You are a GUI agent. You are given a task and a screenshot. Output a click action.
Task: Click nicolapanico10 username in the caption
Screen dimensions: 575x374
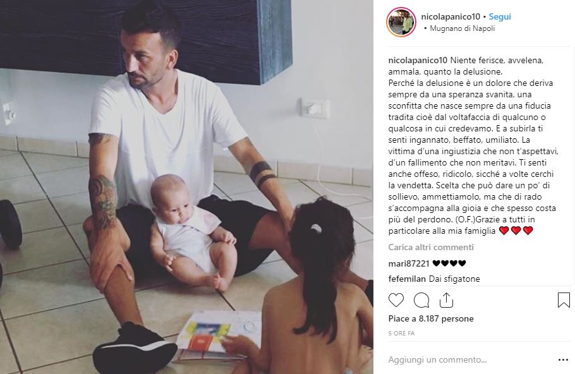(418, 60)
